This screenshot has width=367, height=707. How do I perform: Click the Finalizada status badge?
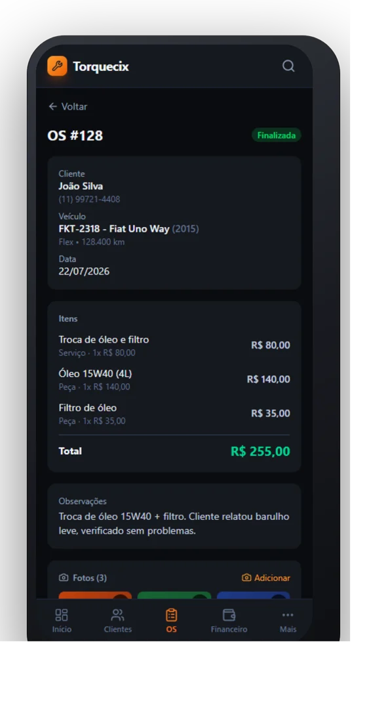276,135
